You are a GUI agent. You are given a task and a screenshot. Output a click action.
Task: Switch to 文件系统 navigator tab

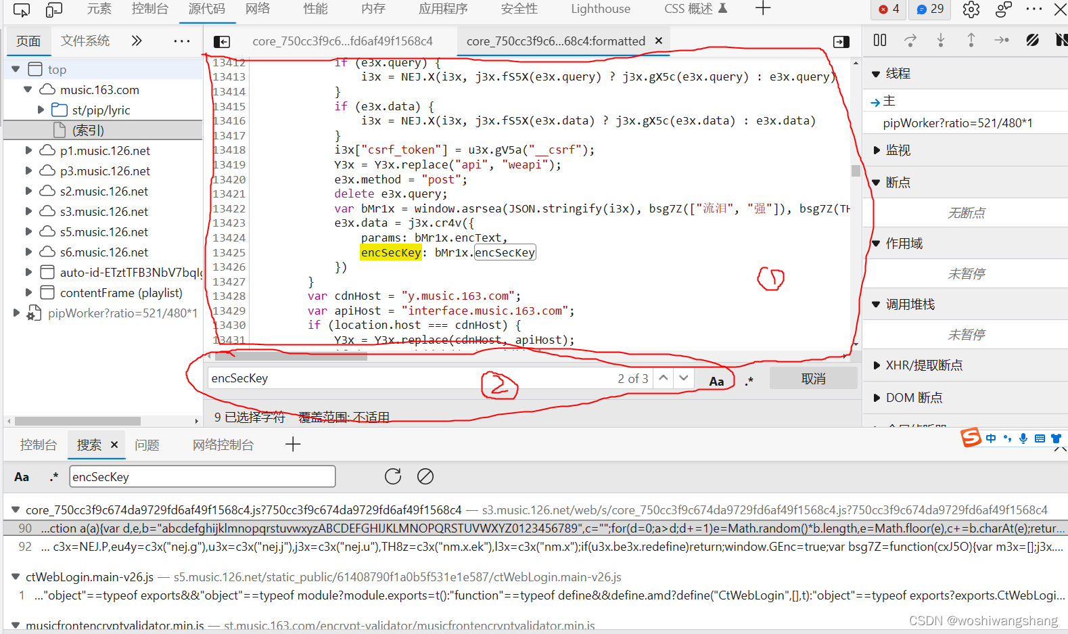tap(85, 41)
